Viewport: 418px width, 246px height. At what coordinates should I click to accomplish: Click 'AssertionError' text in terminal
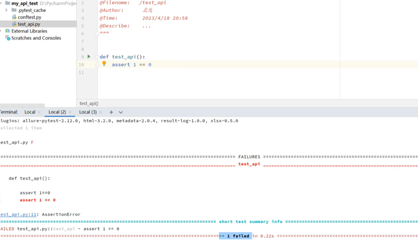(61, 214)
